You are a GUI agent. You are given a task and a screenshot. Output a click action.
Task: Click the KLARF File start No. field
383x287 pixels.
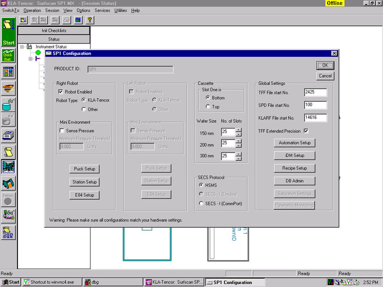pos(315,118)
